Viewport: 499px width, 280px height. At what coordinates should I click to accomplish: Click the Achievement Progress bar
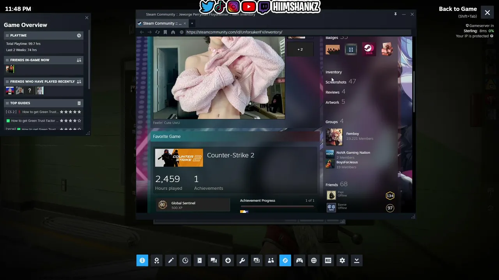(277, 206)
